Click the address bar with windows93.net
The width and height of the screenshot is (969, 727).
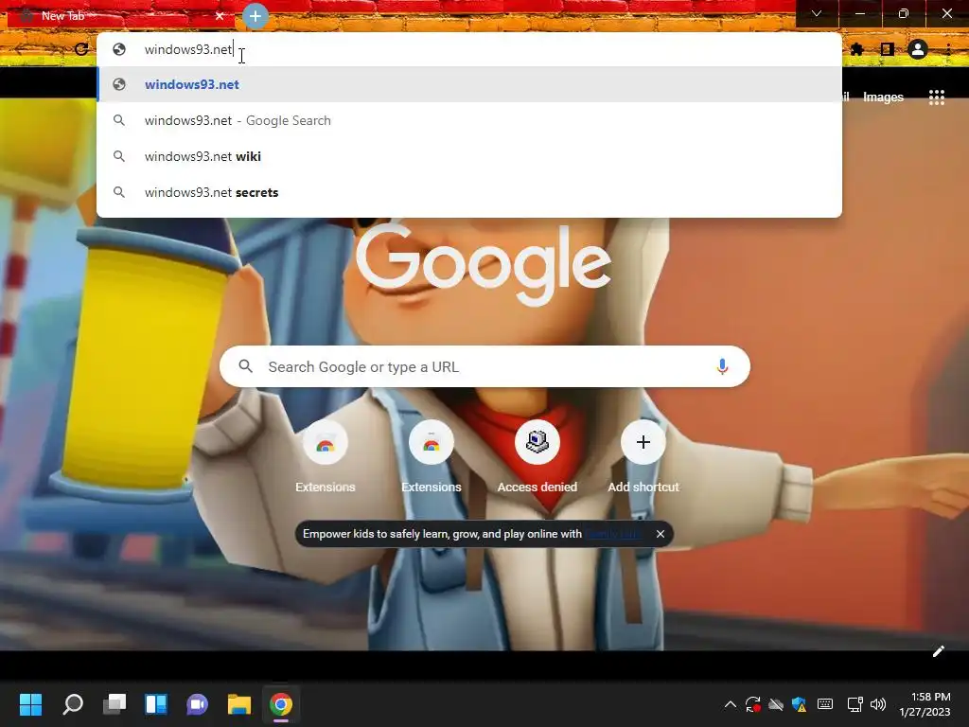pyautogui.click(x=469, y=49)
